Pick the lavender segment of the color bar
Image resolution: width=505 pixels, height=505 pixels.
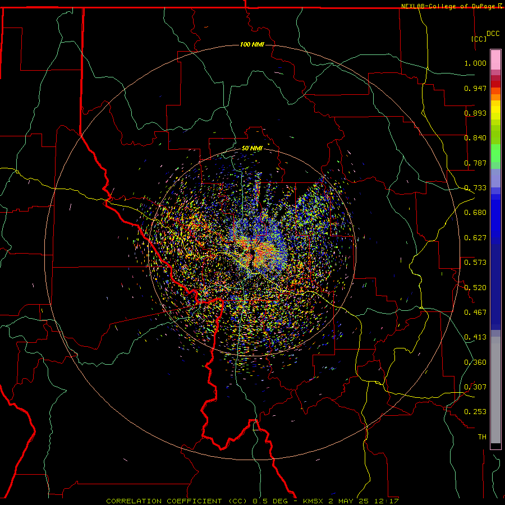tap(495, 178)
